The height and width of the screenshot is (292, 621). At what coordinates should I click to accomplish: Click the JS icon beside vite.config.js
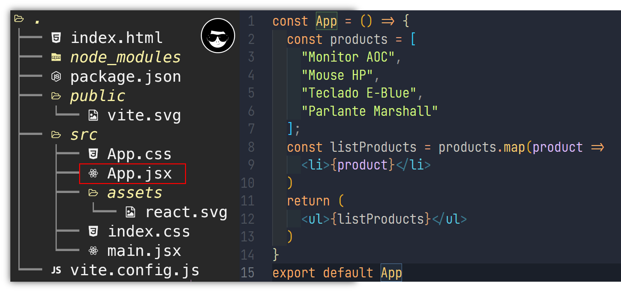(x=56, y=270)
